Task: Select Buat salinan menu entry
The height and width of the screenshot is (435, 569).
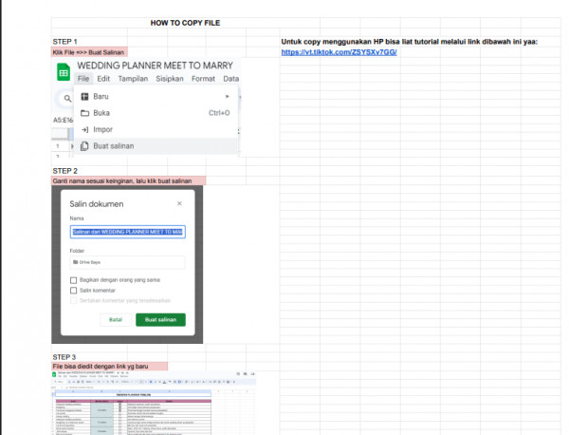Action: tap(156, 146)
